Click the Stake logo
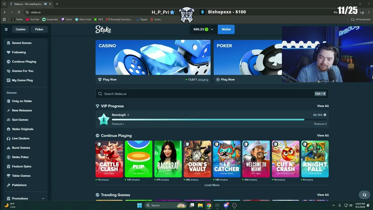 [x=103, y=29]
